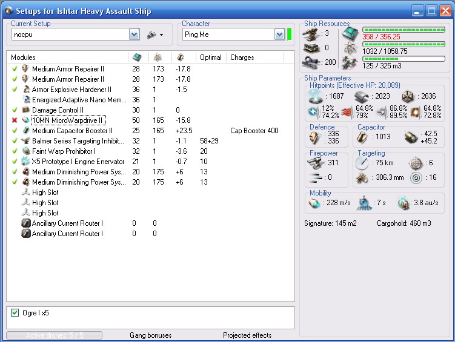Click the max velocity icon under Mobility

point(315,204)
